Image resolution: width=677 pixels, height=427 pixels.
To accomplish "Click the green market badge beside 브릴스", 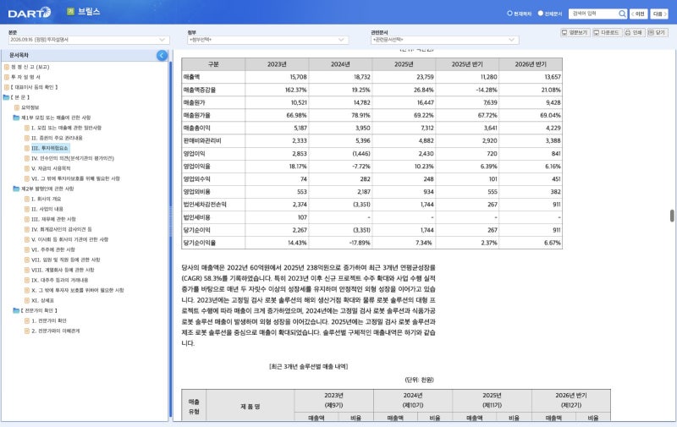I will pos(70,12).
